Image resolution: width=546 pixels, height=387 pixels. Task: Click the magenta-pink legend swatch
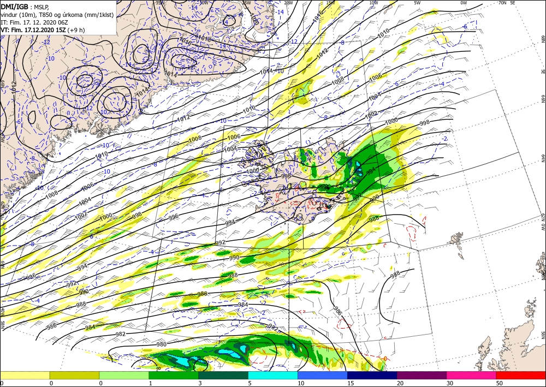point(472,375)
